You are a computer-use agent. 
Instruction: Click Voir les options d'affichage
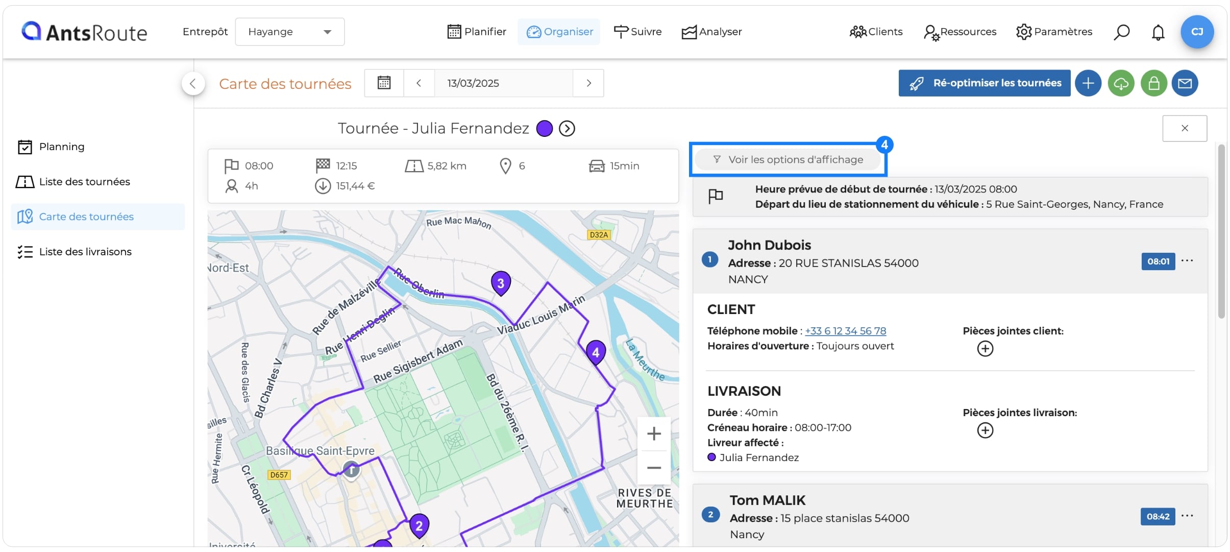click(788, 160)
